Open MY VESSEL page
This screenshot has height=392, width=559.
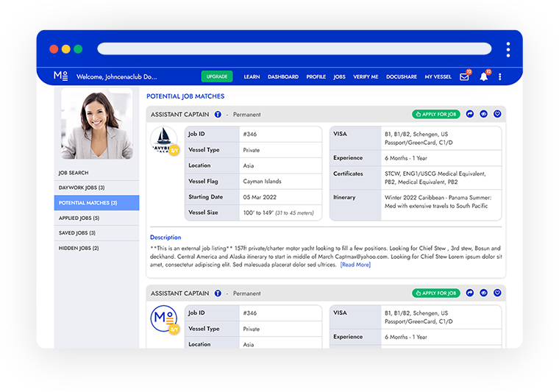438,76
